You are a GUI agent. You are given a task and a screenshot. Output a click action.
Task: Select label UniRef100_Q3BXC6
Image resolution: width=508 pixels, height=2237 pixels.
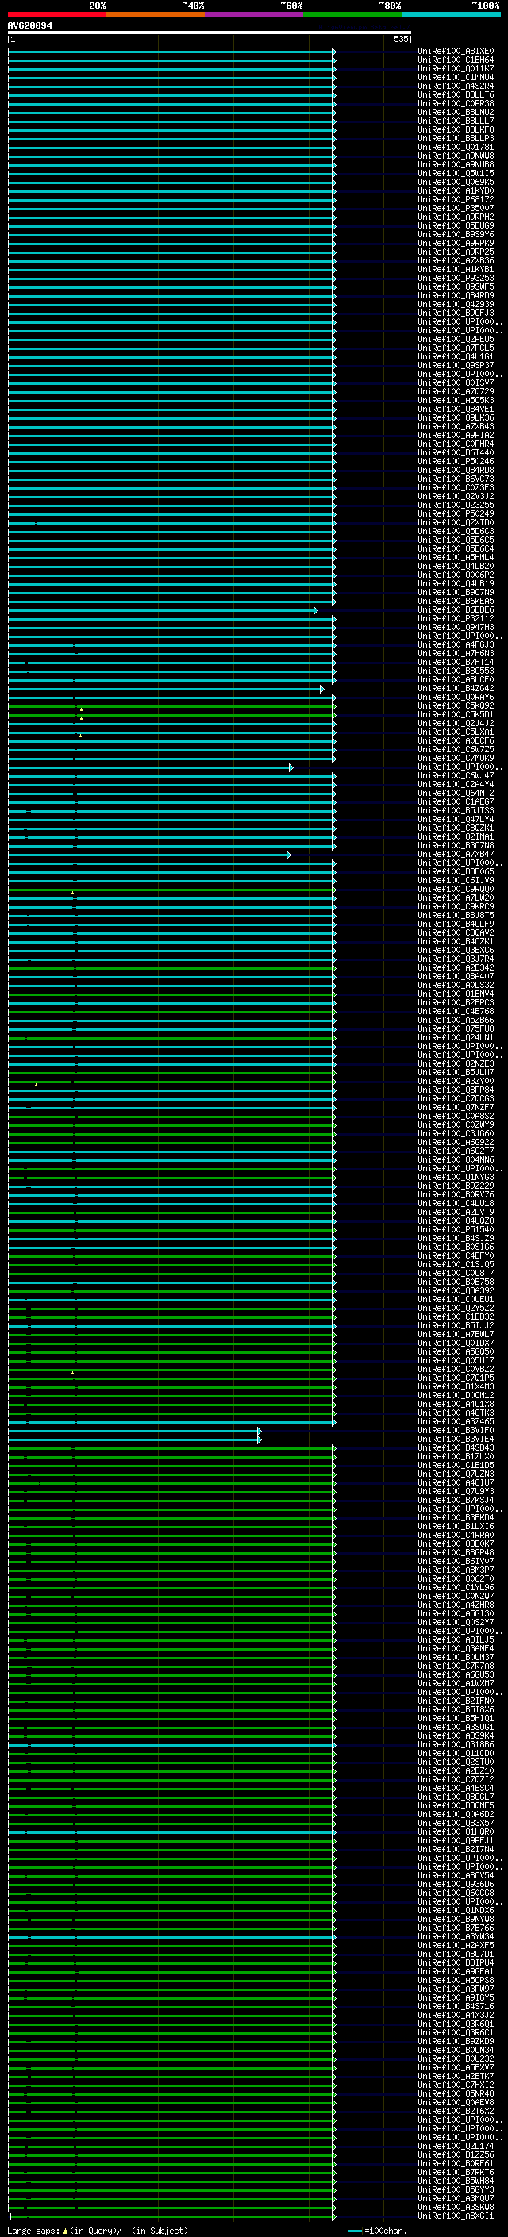456,951
